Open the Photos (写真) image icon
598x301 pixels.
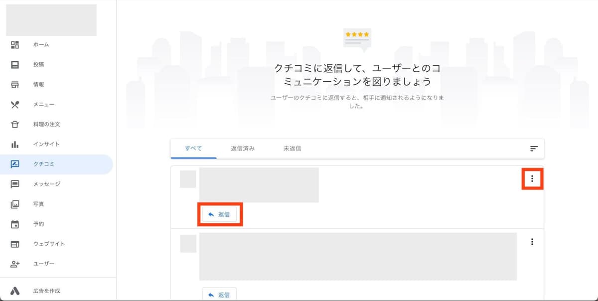pos(15,204)
